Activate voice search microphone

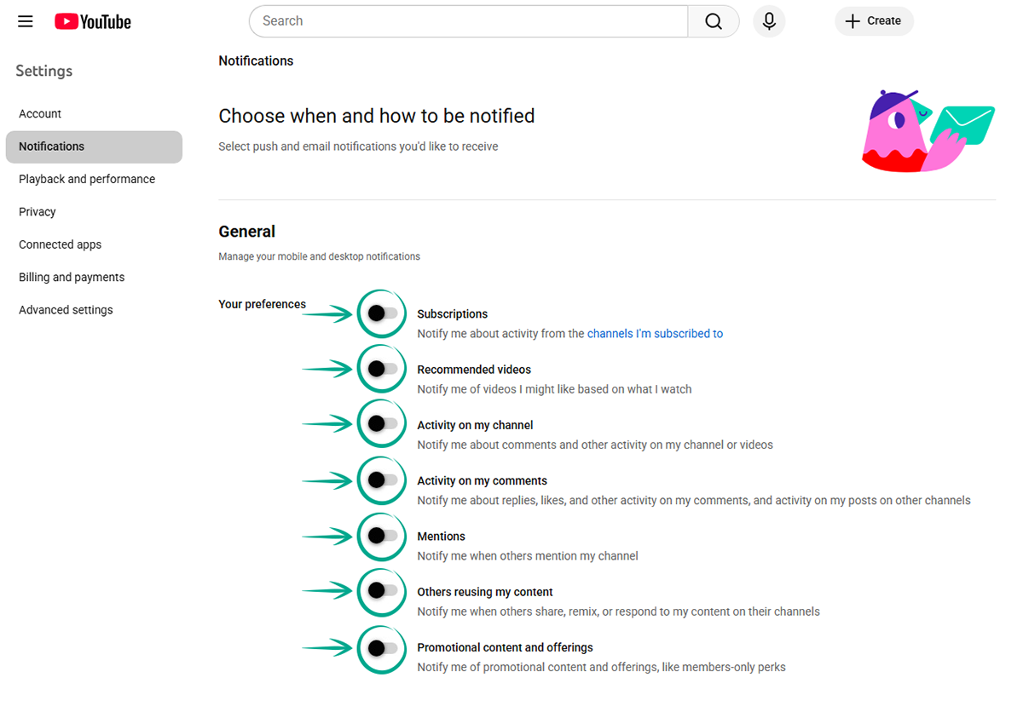click(769, 21)
